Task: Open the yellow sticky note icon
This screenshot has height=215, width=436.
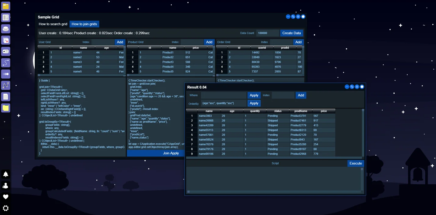Action: pos(6,108)
